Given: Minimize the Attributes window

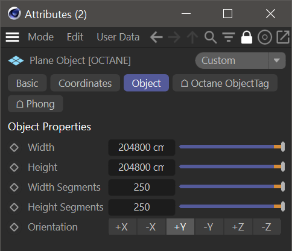Looking at the screenshot, I should [x=186, y=14].
